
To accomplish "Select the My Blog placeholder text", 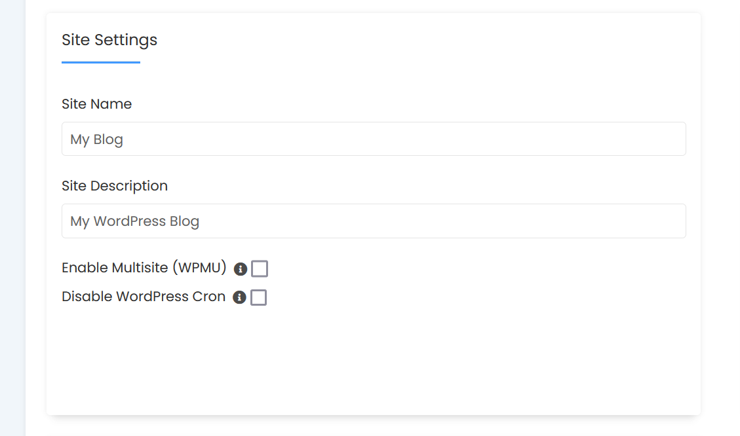I will (97, 139).
